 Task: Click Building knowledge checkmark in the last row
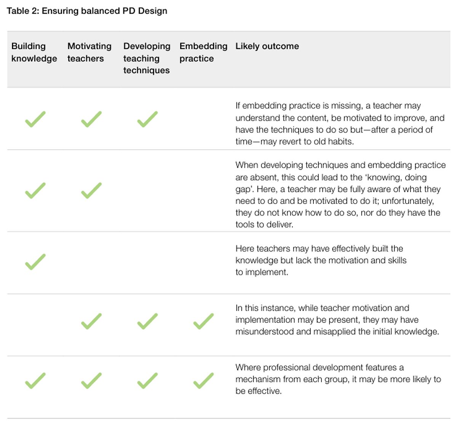click(x=35, y=381)
